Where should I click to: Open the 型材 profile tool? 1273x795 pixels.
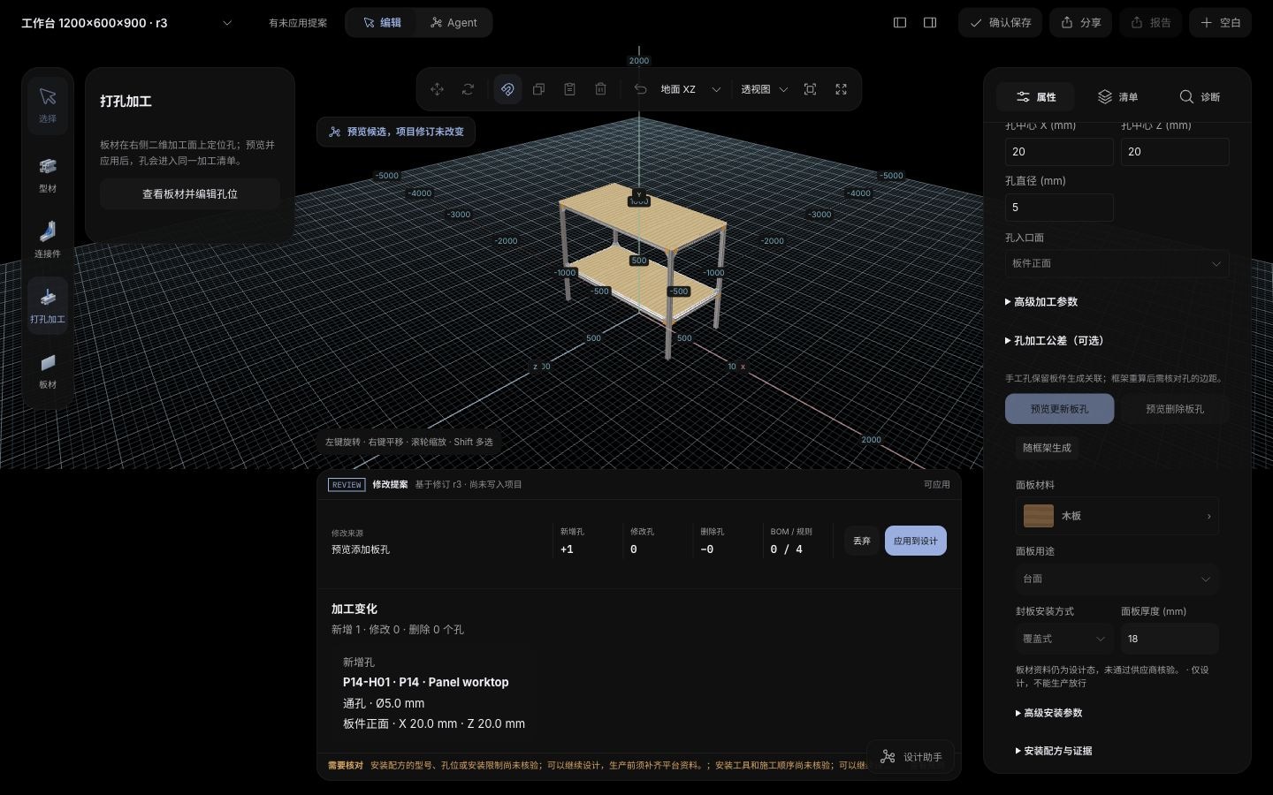click(x=48, y=175)
